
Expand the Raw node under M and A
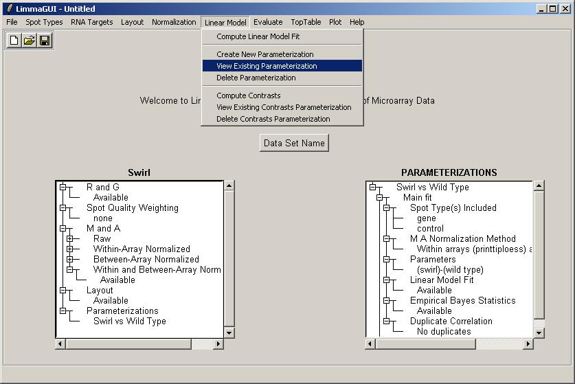click(69, 238)
